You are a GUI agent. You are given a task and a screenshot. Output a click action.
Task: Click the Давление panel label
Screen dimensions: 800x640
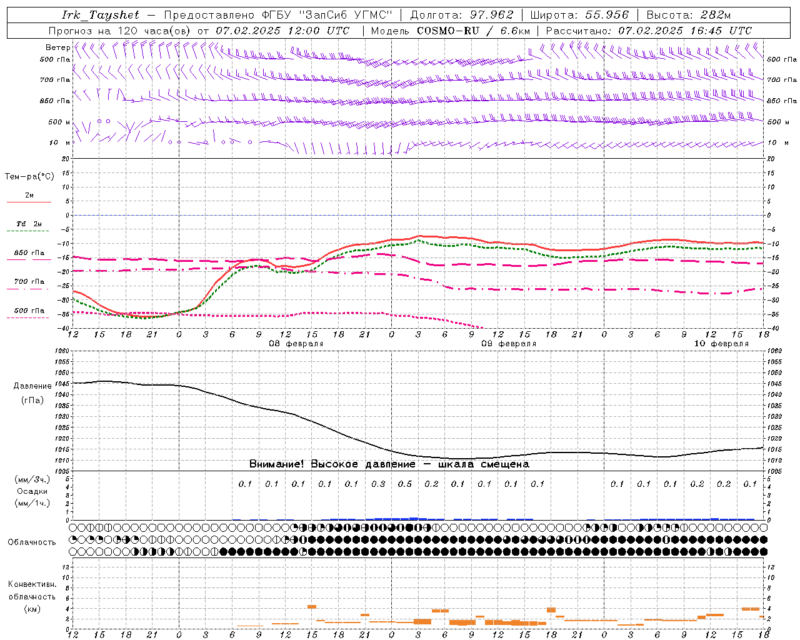[32, 386]
